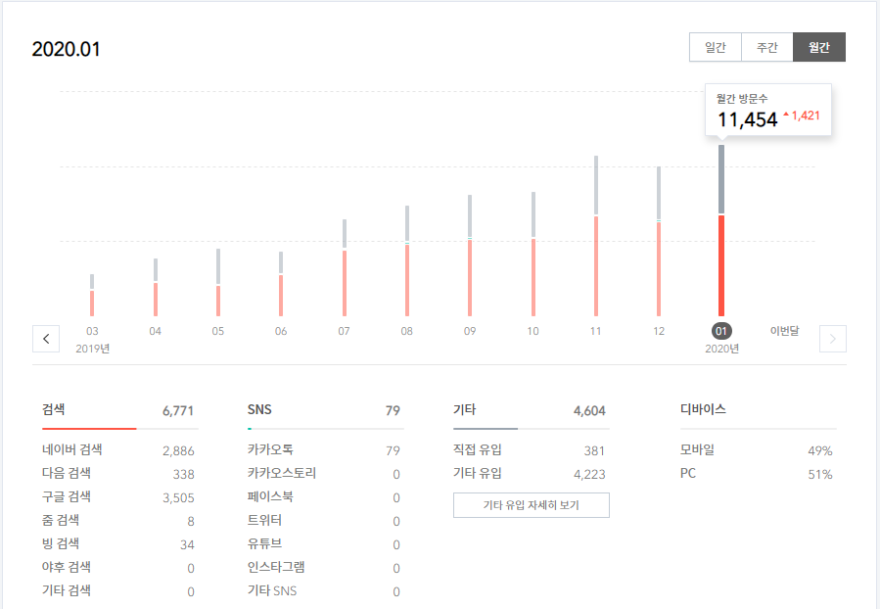The width and height of the screenshot is (880, 609).
Task: Select the 09 month bar
Action: (x=470, y=256)
